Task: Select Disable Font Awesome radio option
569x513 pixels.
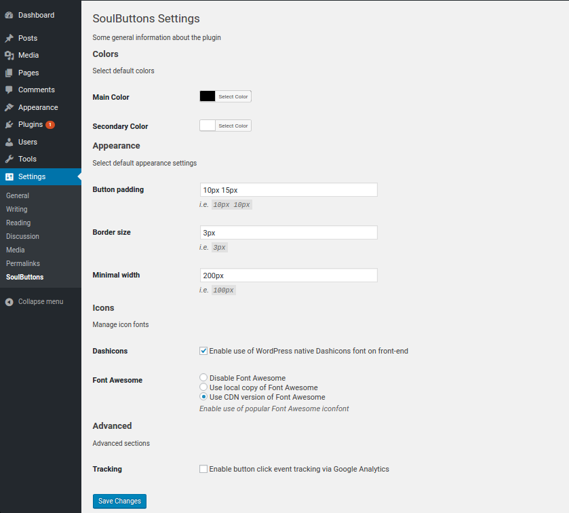Action: click(x=203, y=377)
